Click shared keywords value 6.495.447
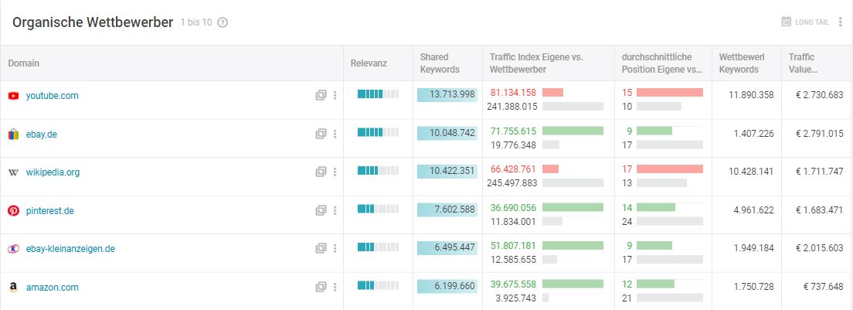Viewport: 853px width, 310px height. [x=455, y=248]
